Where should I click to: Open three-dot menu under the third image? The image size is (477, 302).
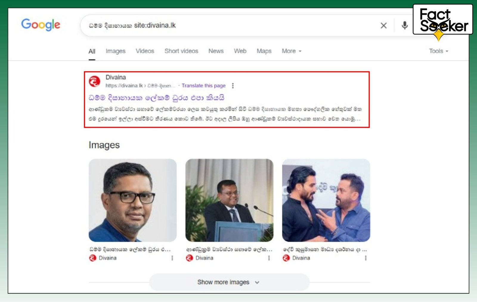point(366,258)
